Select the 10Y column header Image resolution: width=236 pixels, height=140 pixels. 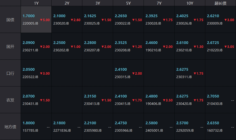(x=190, y=3)
